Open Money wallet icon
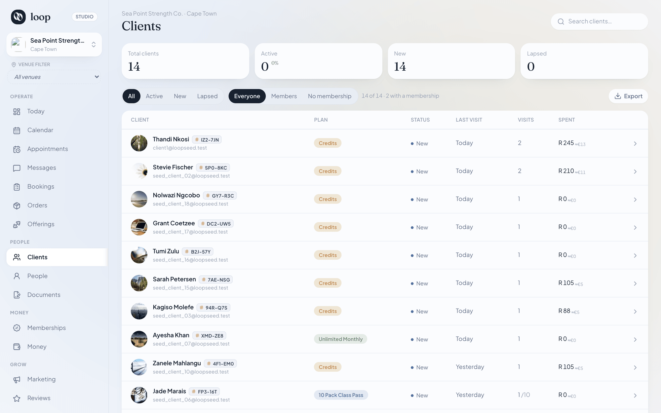This screenshot has height=413, width=661. [x=17, y=347]
